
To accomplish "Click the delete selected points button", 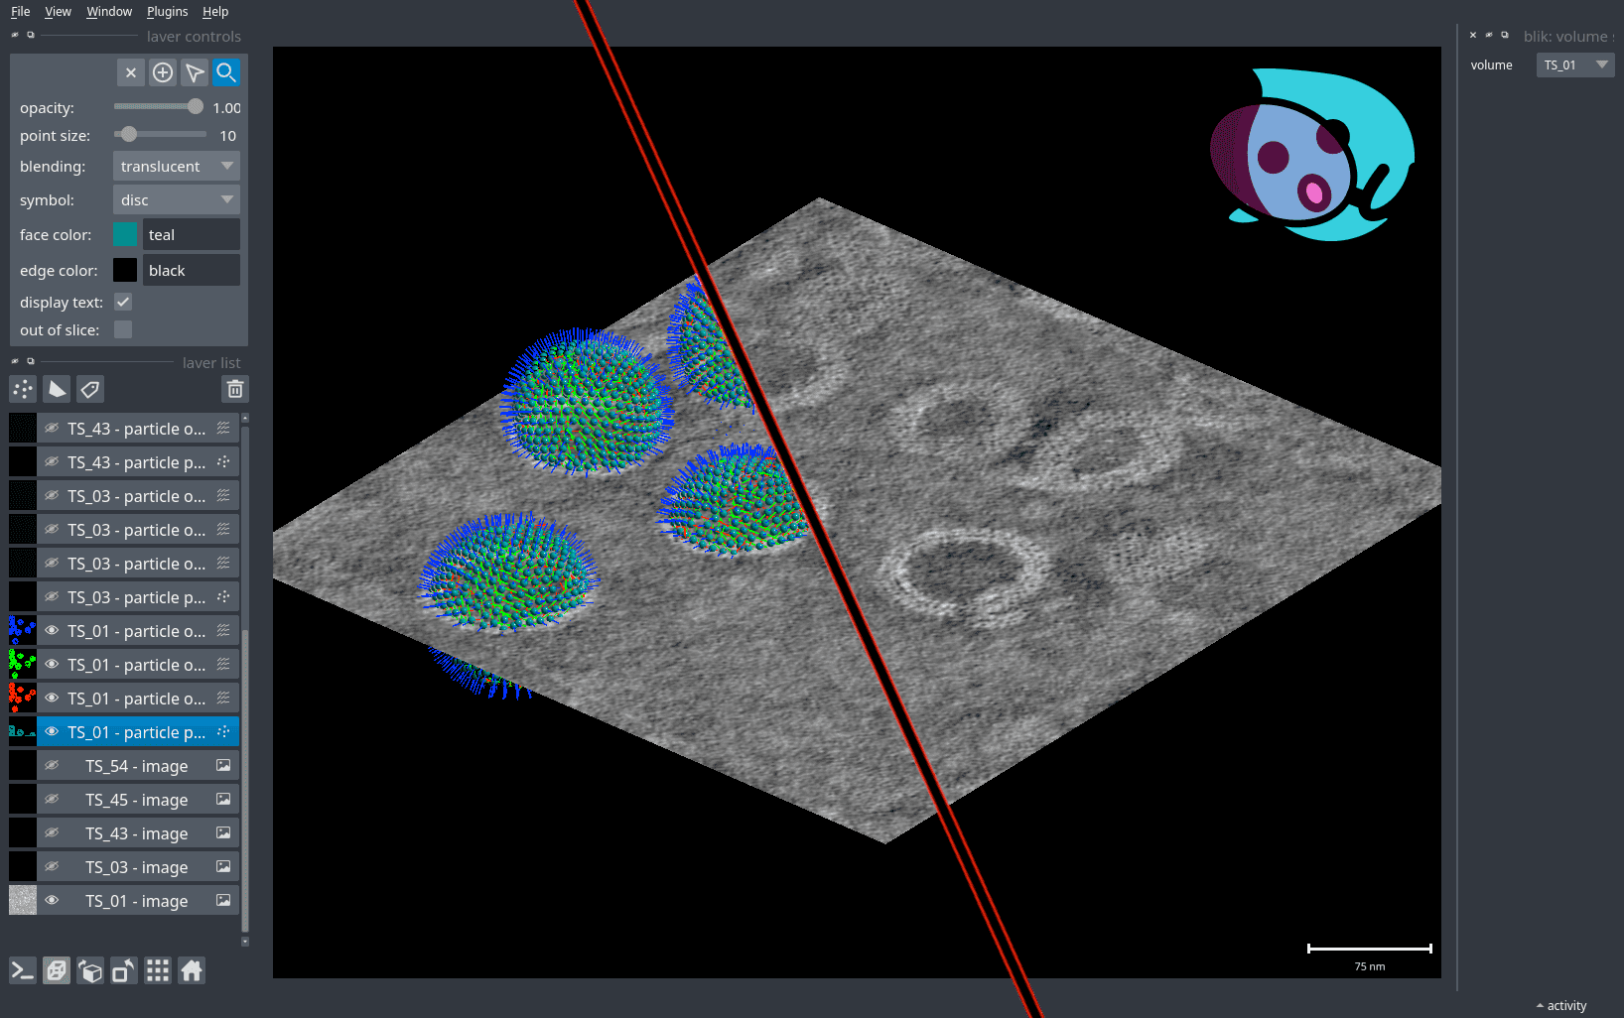I will point(131,72).
